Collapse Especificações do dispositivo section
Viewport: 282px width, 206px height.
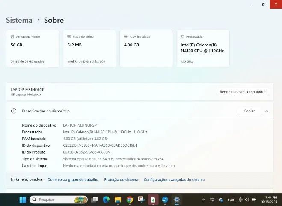pyautogui.click(x=267, y=111)
